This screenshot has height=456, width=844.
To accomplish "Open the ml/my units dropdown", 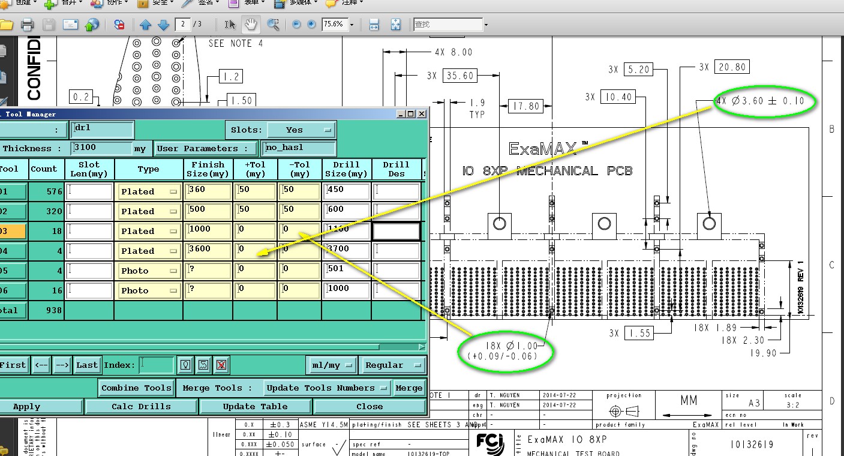I will (x=332, y=365).
